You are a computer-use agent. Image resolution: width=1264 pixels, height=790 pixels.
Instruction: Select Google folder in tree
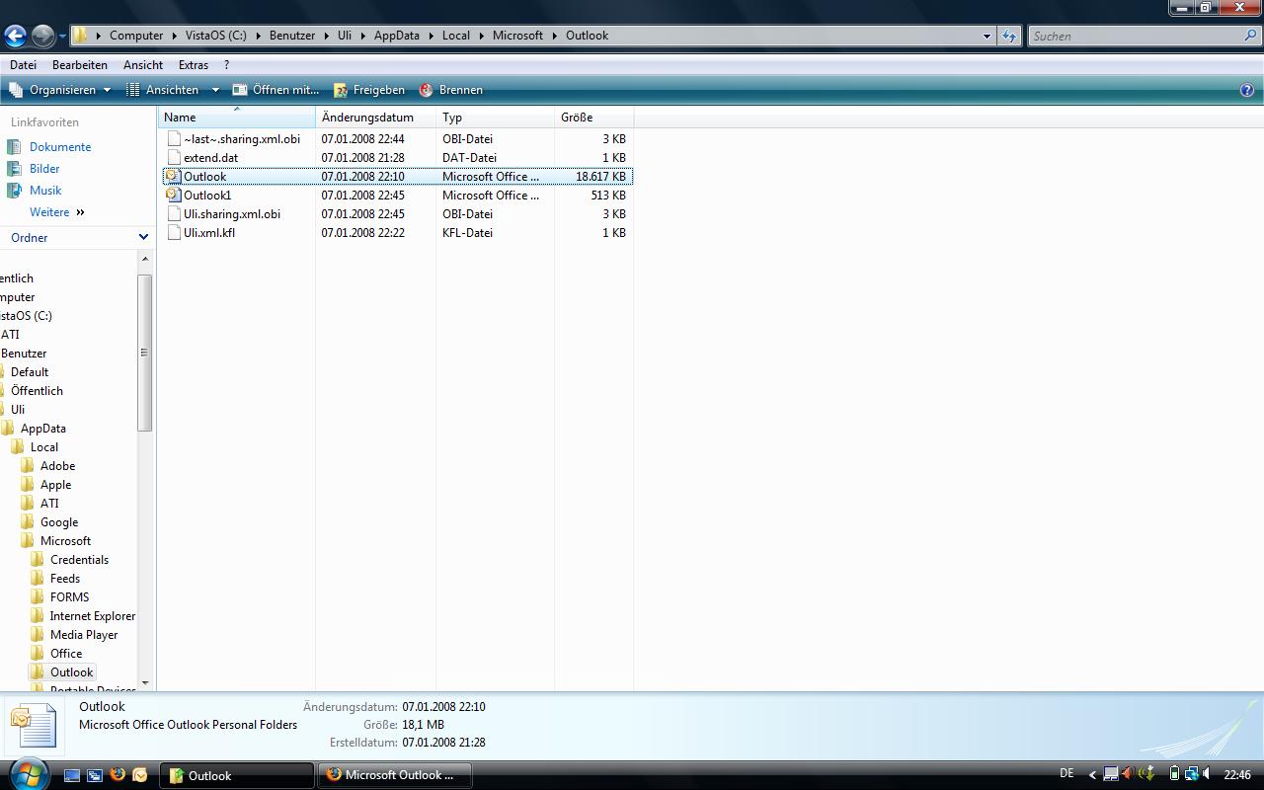[x=59, y=522]
